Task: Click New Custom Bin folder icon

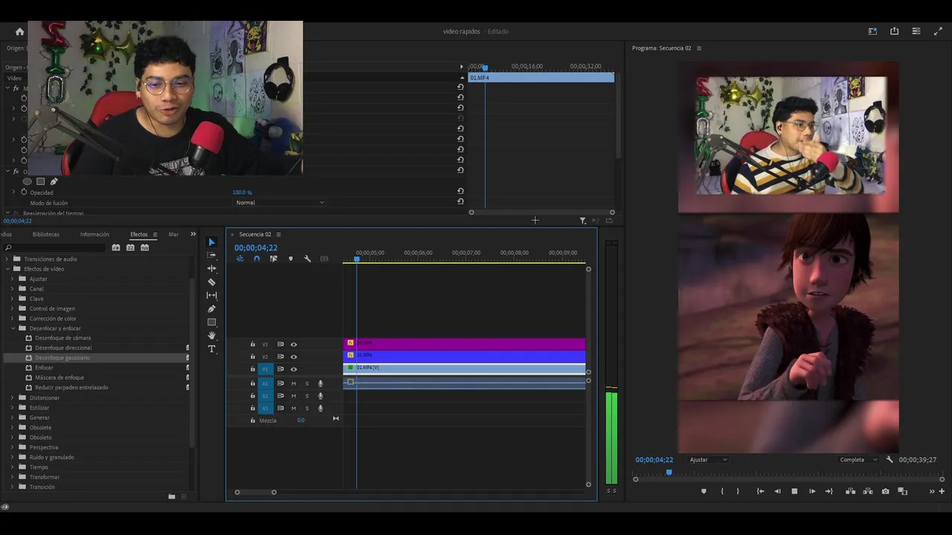Action: [171, 496]
